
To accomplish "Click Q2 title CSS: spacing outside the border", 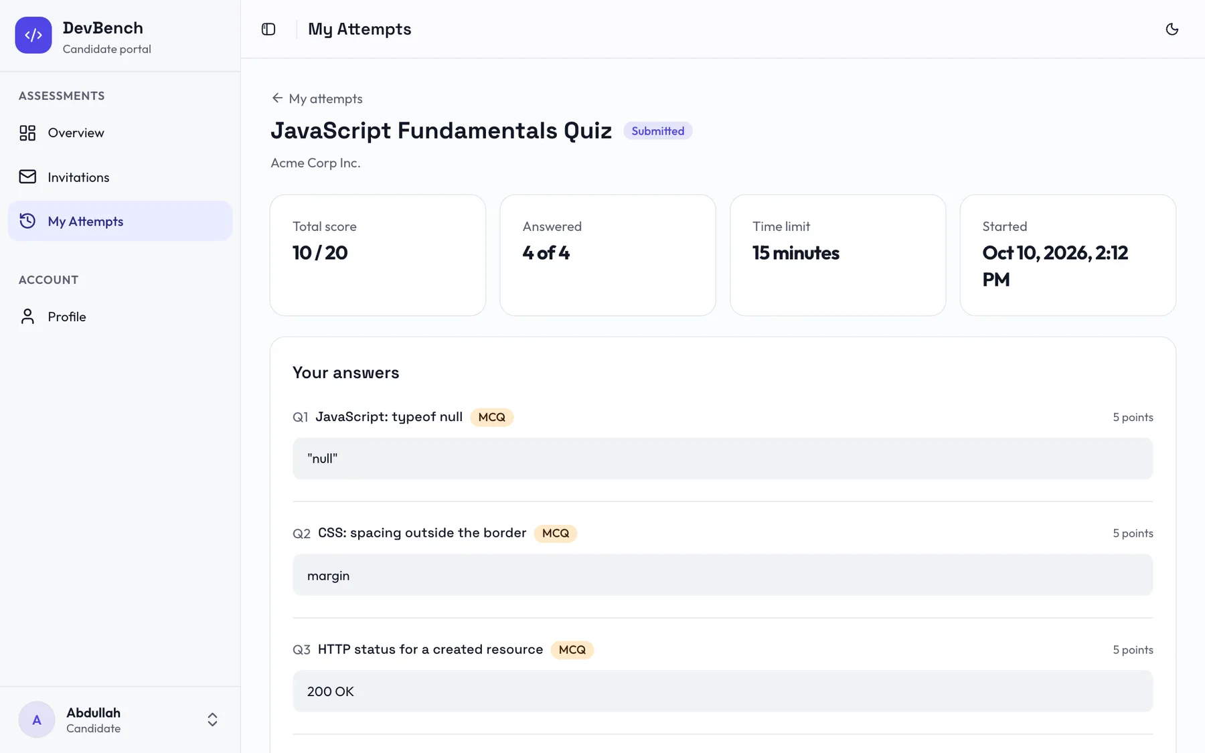I will coord(422,533).
